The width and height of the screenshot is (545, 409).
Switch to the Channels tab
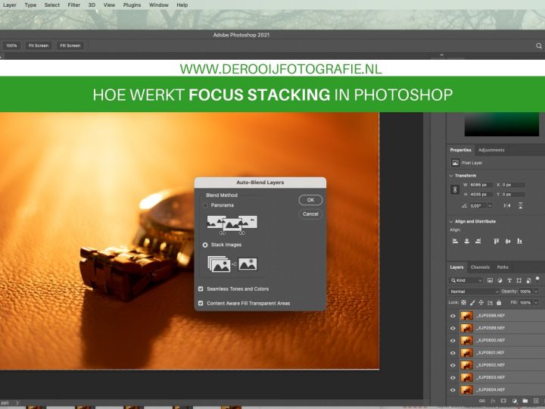pyautogui.click(x=480, y=267)
